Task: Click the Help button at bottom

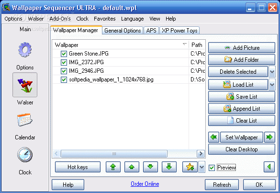Action: pos(68,184)
